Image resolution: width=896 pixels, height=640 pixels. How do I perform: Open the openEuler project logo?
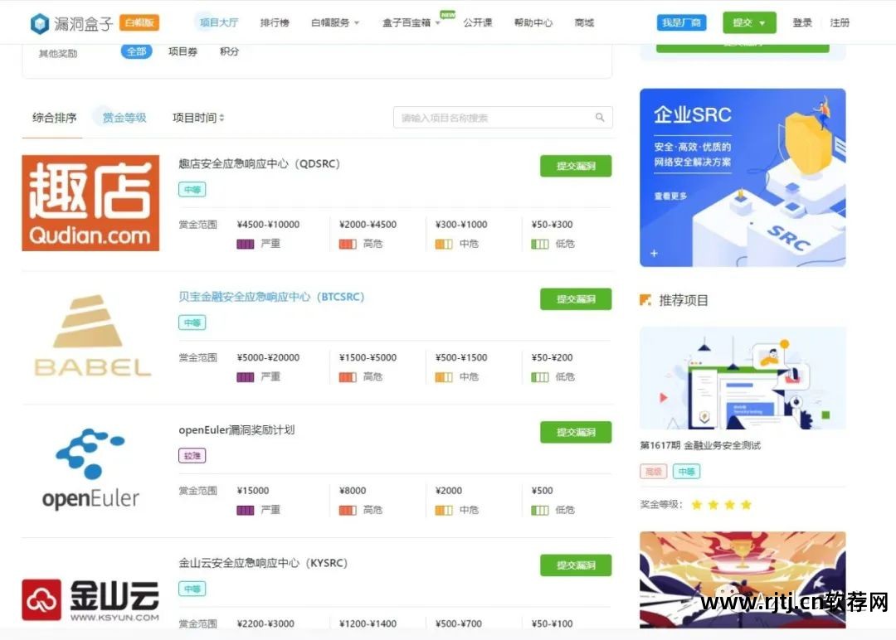coord(90,469)
